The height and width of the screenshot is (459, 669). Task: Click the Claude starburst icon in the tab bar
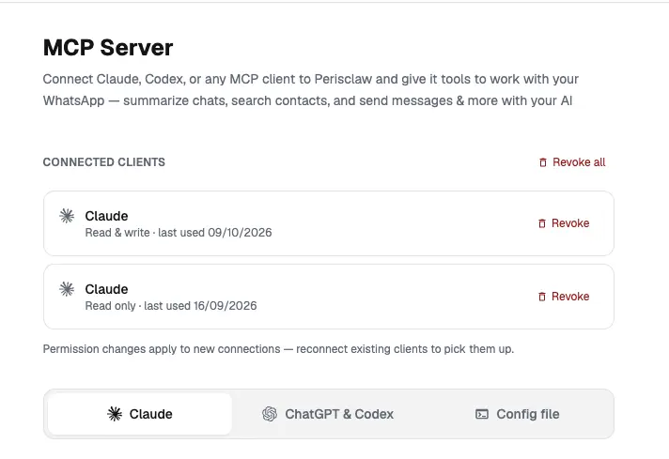[115, 414]
